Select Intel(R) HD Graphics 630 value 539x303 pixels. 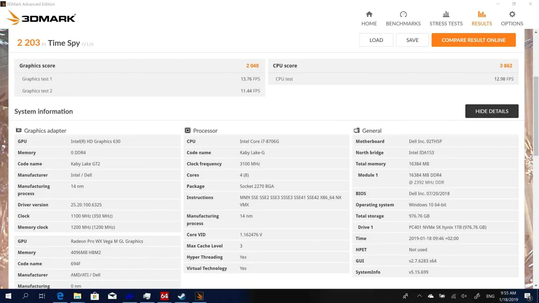click(96, 141)
